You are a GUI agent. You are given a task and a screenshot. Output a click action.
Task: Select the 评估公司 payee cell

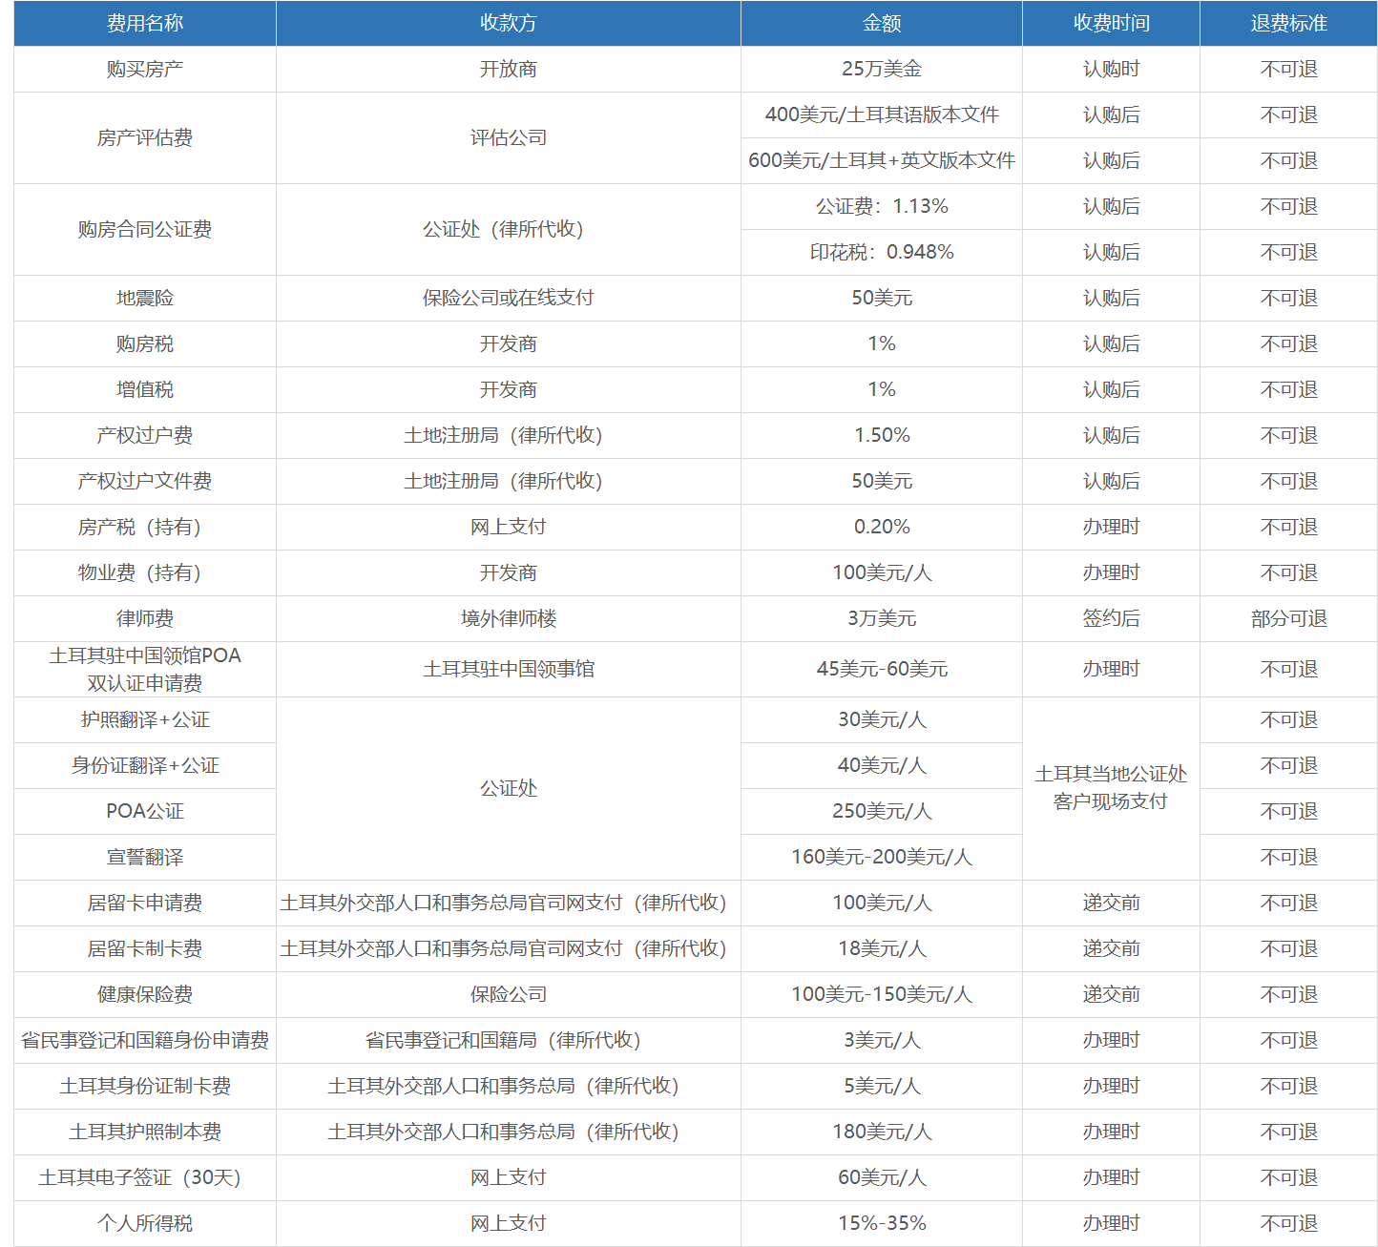tap(508, 137)
